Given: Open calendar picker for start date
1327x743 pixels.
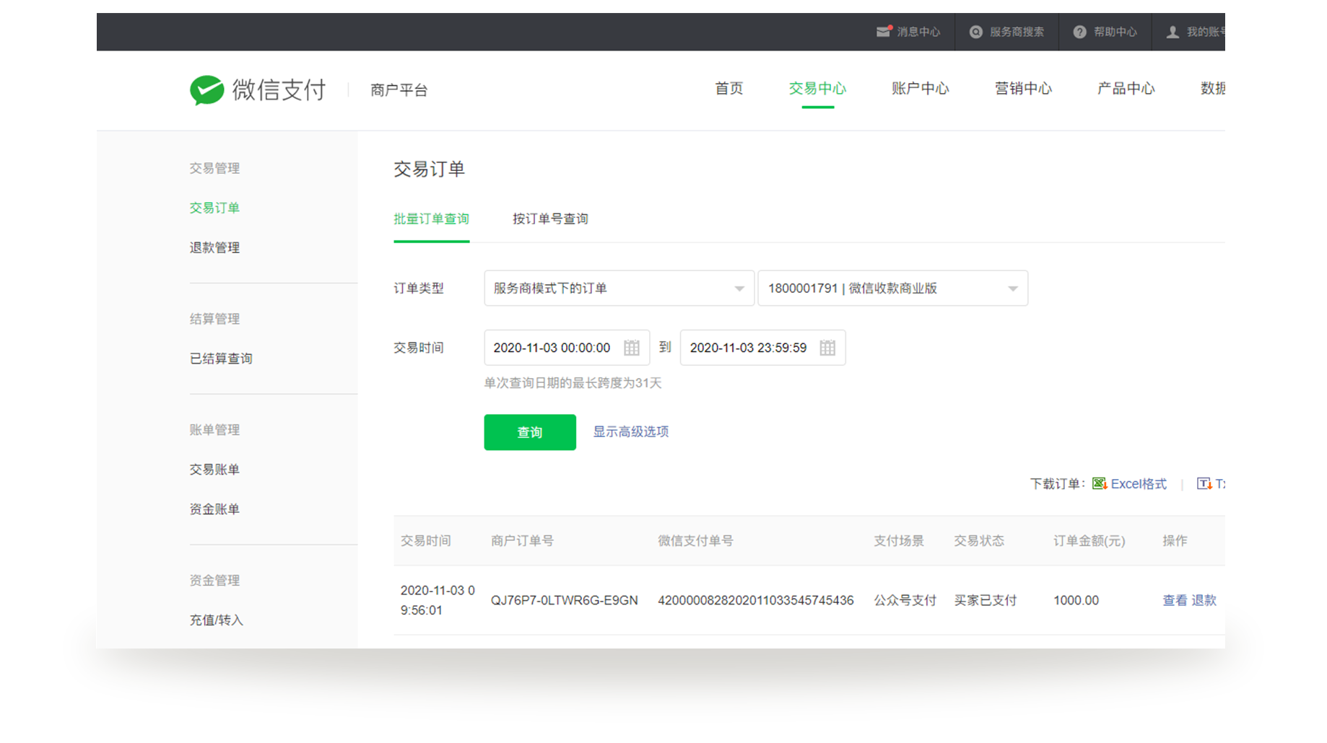Looking at the screenshot, I should point(632,348).
